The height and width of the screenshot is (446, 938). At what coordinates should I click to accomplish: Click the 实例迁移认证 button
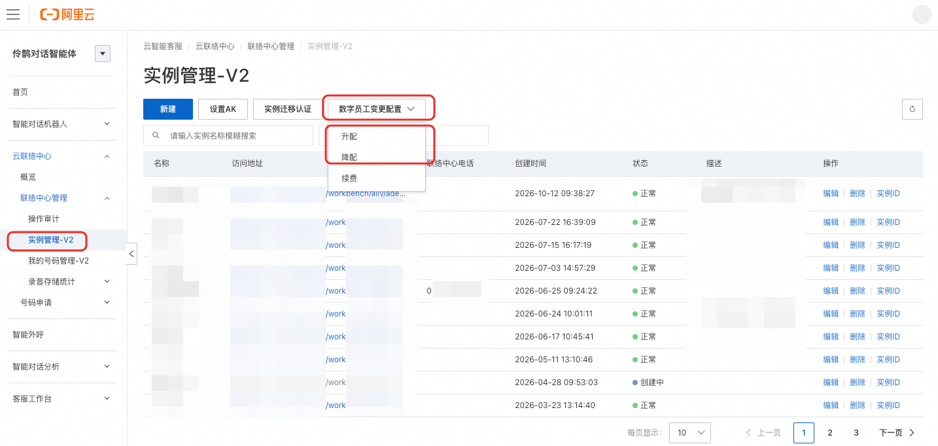(x=288, y=109)
